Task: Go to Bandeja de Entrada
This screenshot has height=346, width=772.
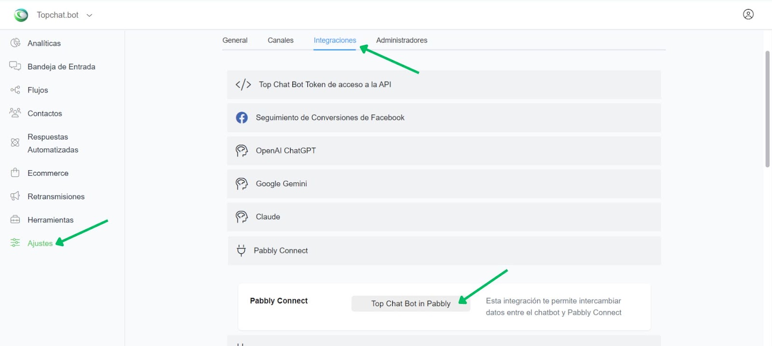Action: (x=61, y=67)
